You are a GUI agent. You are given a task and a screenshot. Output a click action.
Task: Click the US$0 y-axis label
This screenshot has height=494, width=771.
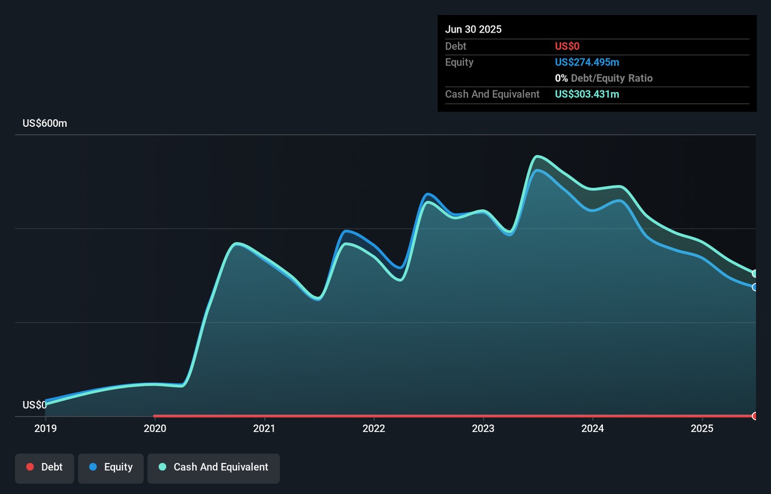34,405
